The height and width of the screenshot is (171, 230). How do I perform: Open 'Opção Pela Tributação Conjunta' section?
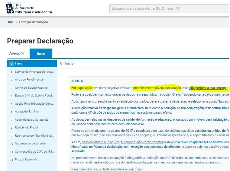coord(32,104)
